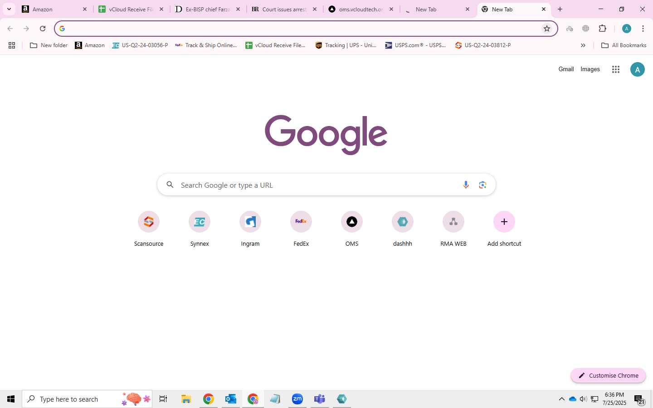Image resolution: width=653 pixels, height=408 pixels.
Task: Click the cloud extension icon in toolbar
Action: click(570, 29)
